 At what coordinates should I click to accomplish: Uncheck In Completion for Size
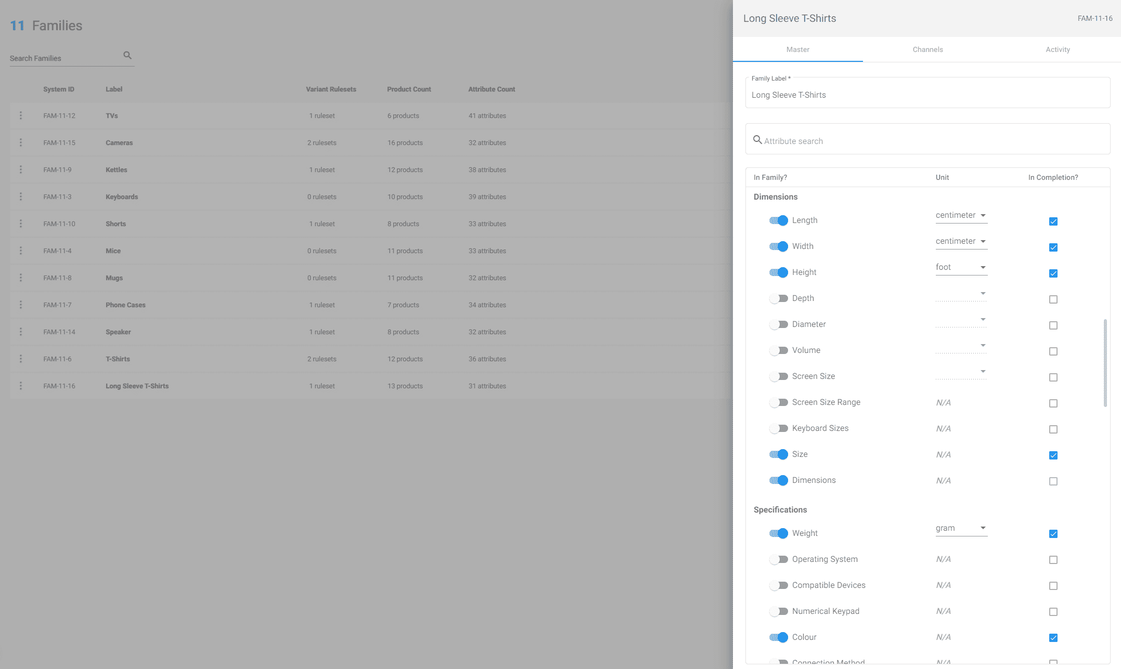point(1053,455)
